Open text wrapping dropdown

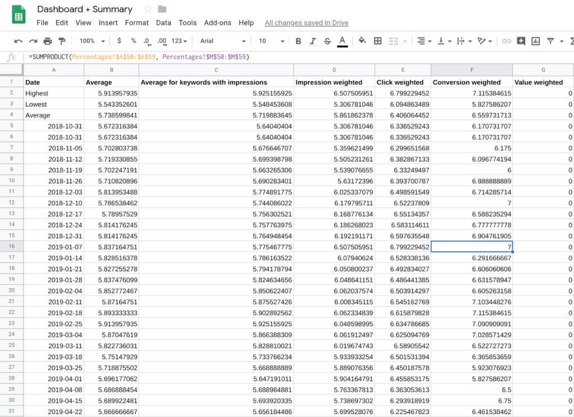(464, 41)
